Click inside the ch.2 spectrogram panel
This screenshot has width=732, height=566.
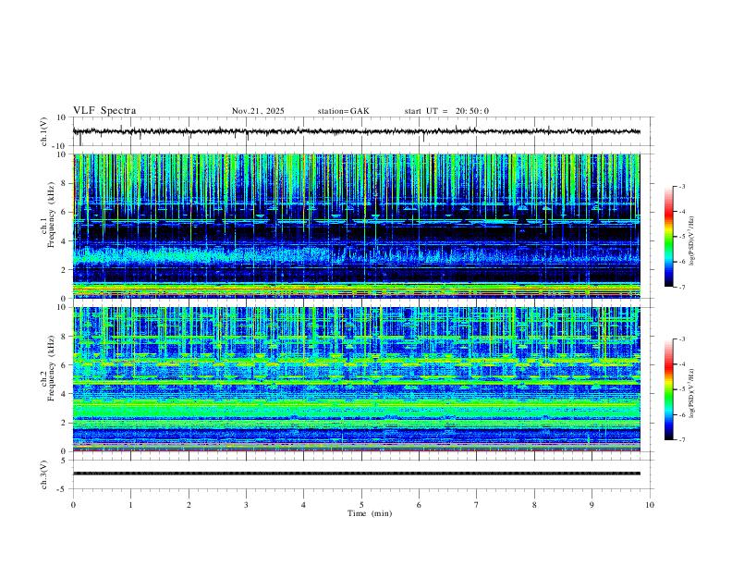coord(356,379)
